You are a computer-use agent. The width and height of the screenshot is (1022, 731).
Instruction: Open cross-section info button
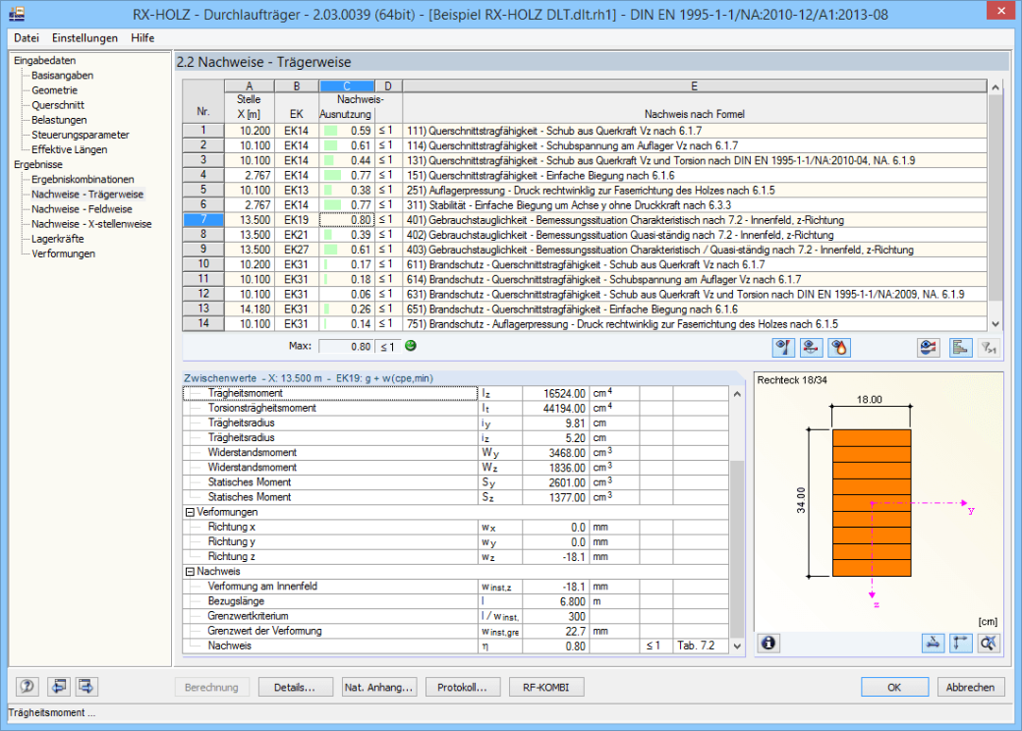coord(768,643)
